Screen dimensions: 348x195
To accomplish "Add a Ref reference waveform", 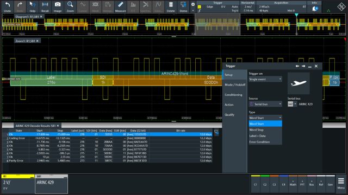I will (x=321, y=184).
